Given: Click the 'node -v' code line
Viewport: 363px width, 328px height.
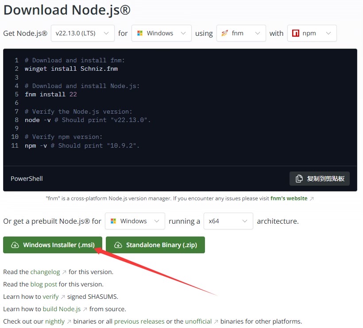Looking at the screenshot, I should click(x=88, y=120).
